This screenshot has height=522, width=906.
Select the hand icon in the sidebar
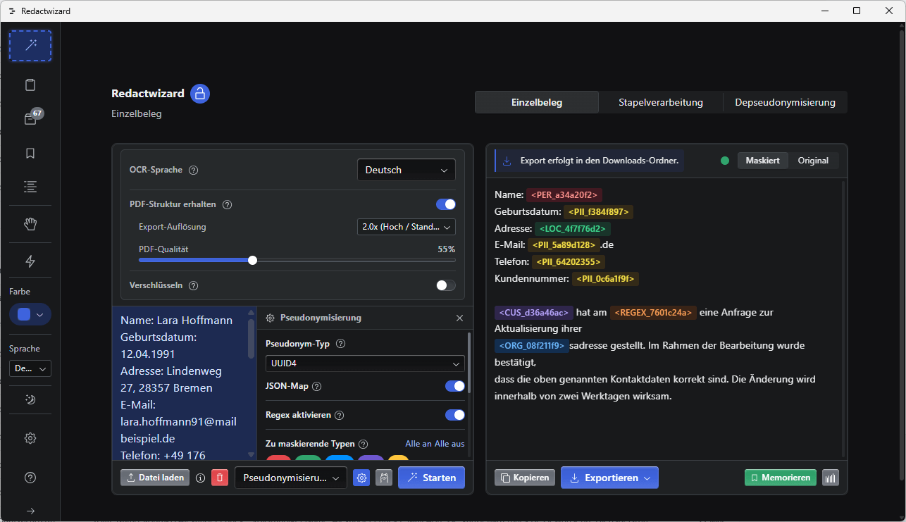click(x=30, y=224)
